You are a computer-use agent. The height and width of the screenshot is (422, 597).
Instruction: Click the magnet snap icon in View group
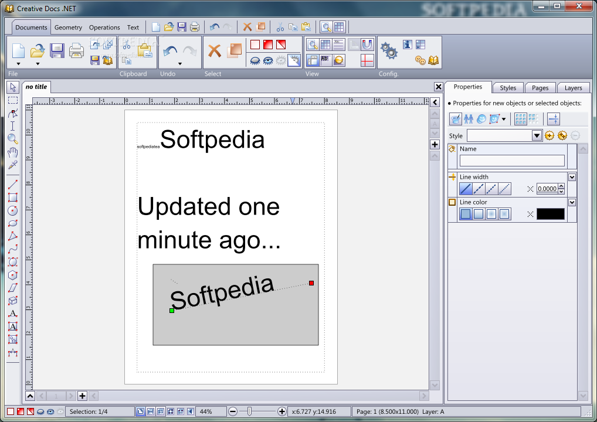pyautogui.click(x=367, y=45)
